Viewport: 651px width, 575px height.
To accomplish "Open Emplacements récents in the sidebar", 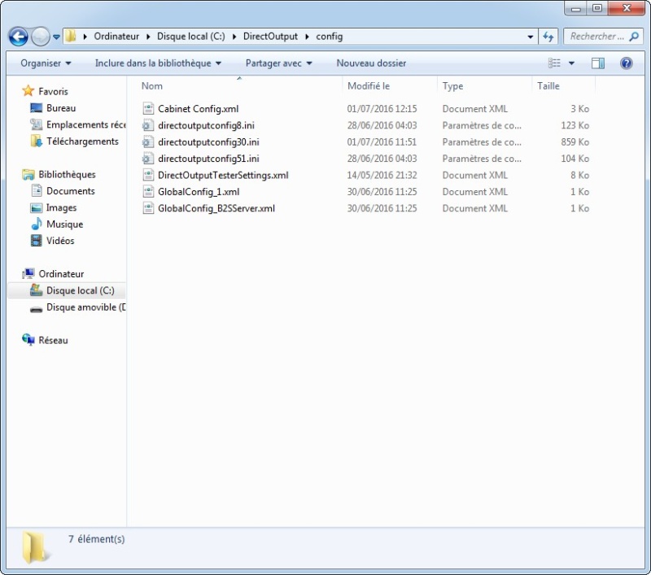I will [x=86, y=124].
